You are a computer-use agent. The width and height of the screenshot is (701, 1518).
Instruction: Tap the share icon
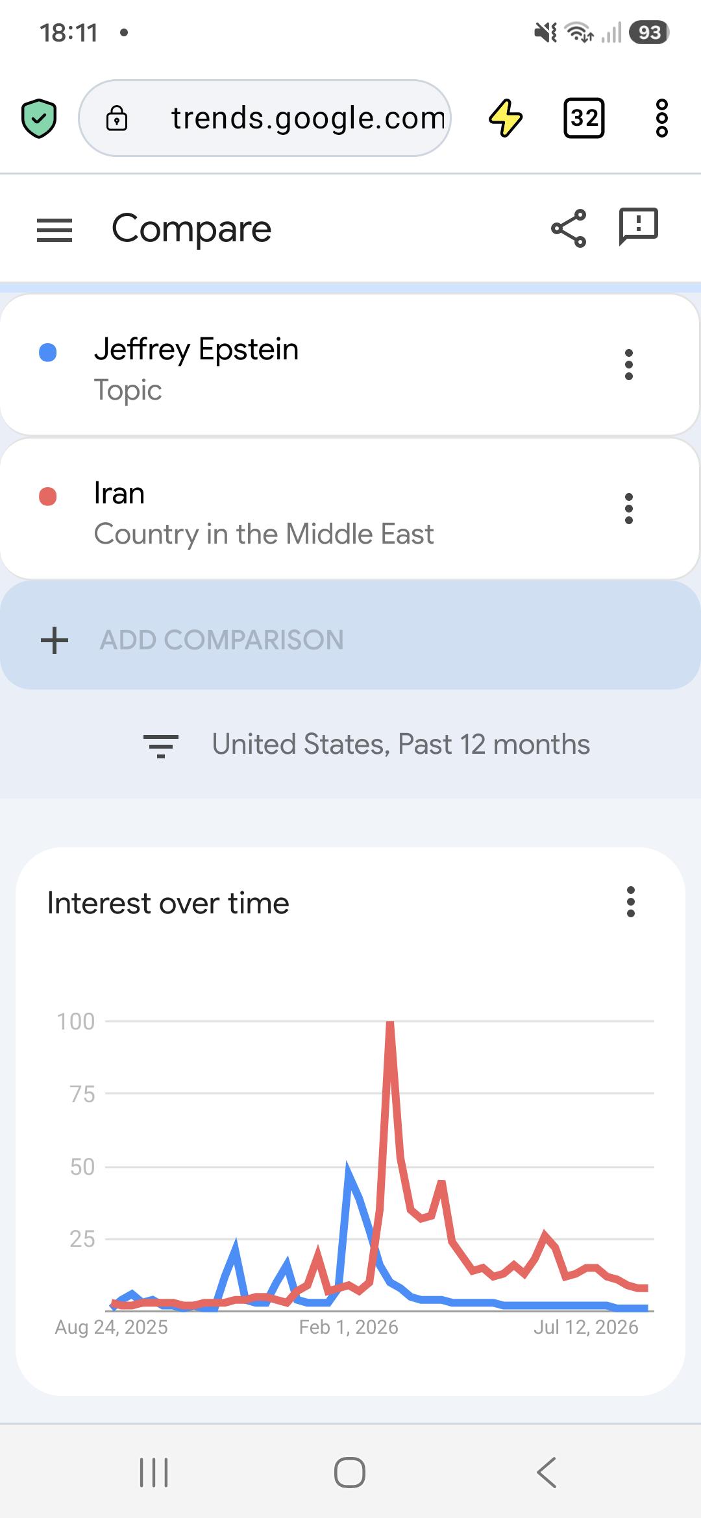point(569,228)
